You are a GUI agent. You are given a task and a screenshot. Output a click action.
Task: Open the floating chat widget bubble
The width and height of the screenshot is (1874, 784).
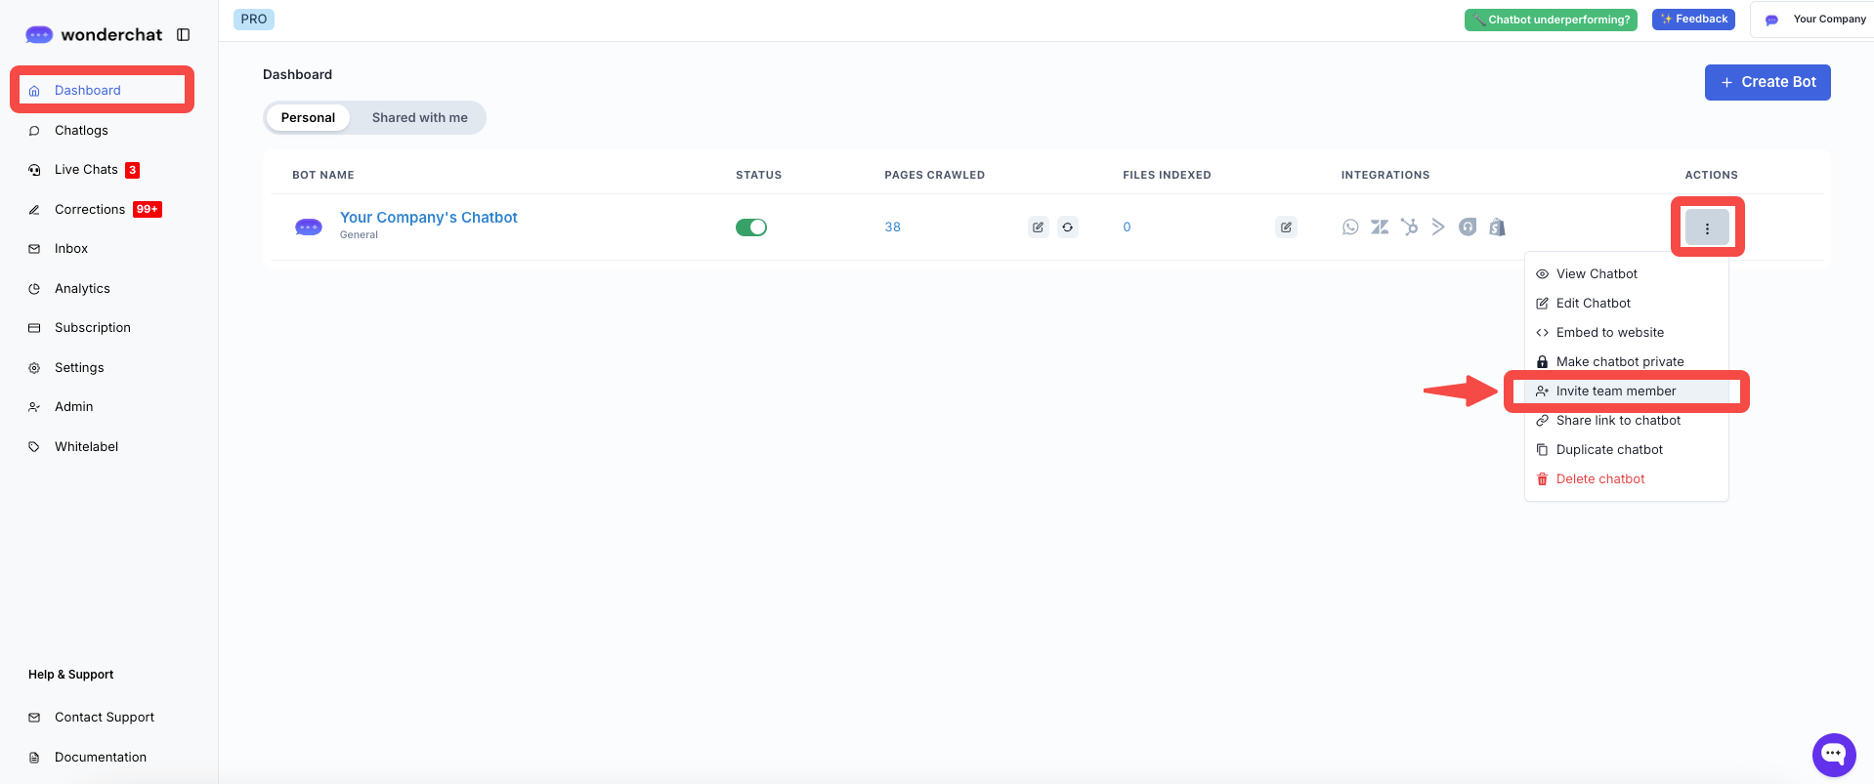tap(1833, 754)
